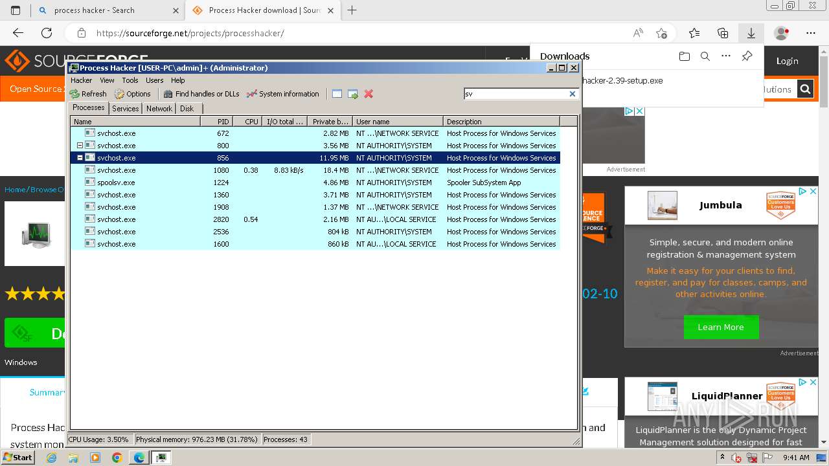Select the spoolsv.exe process row
Image resolution: width=829 pixels, height=466 pixels.
pyautogui.click(x=315, y=183)
